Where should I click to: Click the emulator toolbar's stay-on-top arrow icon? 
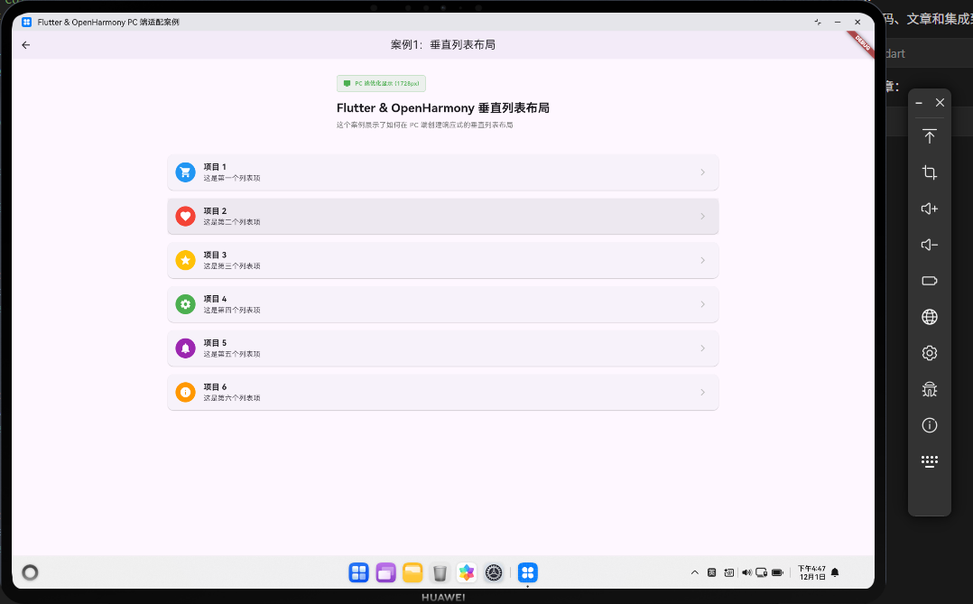929,136
